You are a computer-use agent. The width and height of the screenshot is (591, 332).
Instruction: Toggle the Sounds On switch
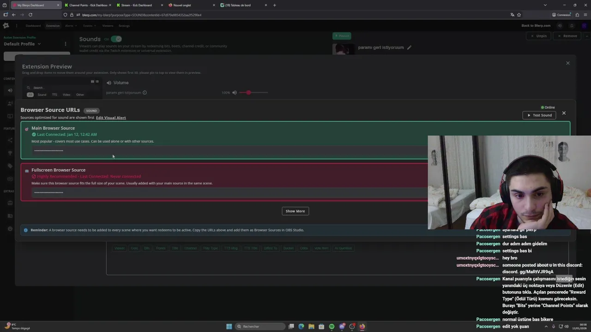tap(116, 39)
